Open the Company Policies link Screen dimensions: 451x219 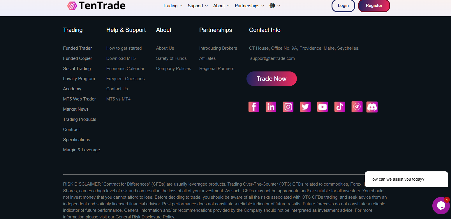[174, 69]
